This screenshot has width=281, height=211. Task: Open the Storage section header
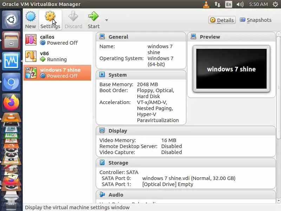tap(186, 163)
